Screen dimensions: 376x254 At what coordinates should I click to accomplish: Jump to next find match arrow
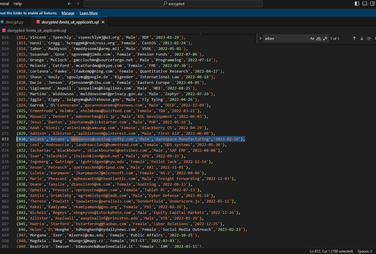tap(362, 38)
